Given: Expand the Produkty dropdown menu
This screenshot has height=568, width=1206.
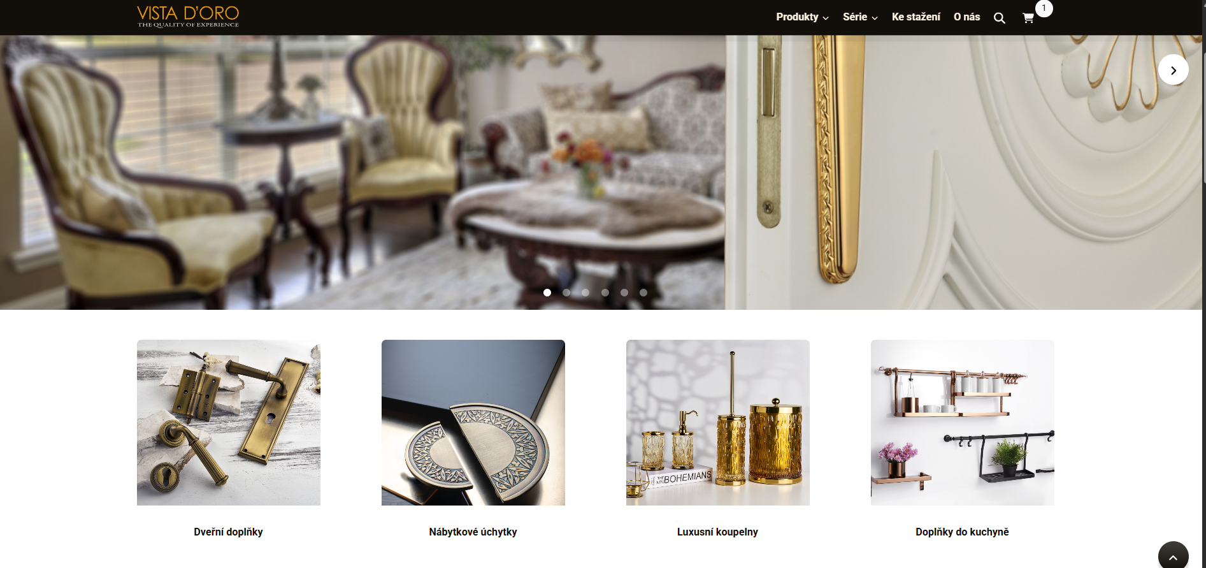Looking at the screenshot, I should pos(802,17).
